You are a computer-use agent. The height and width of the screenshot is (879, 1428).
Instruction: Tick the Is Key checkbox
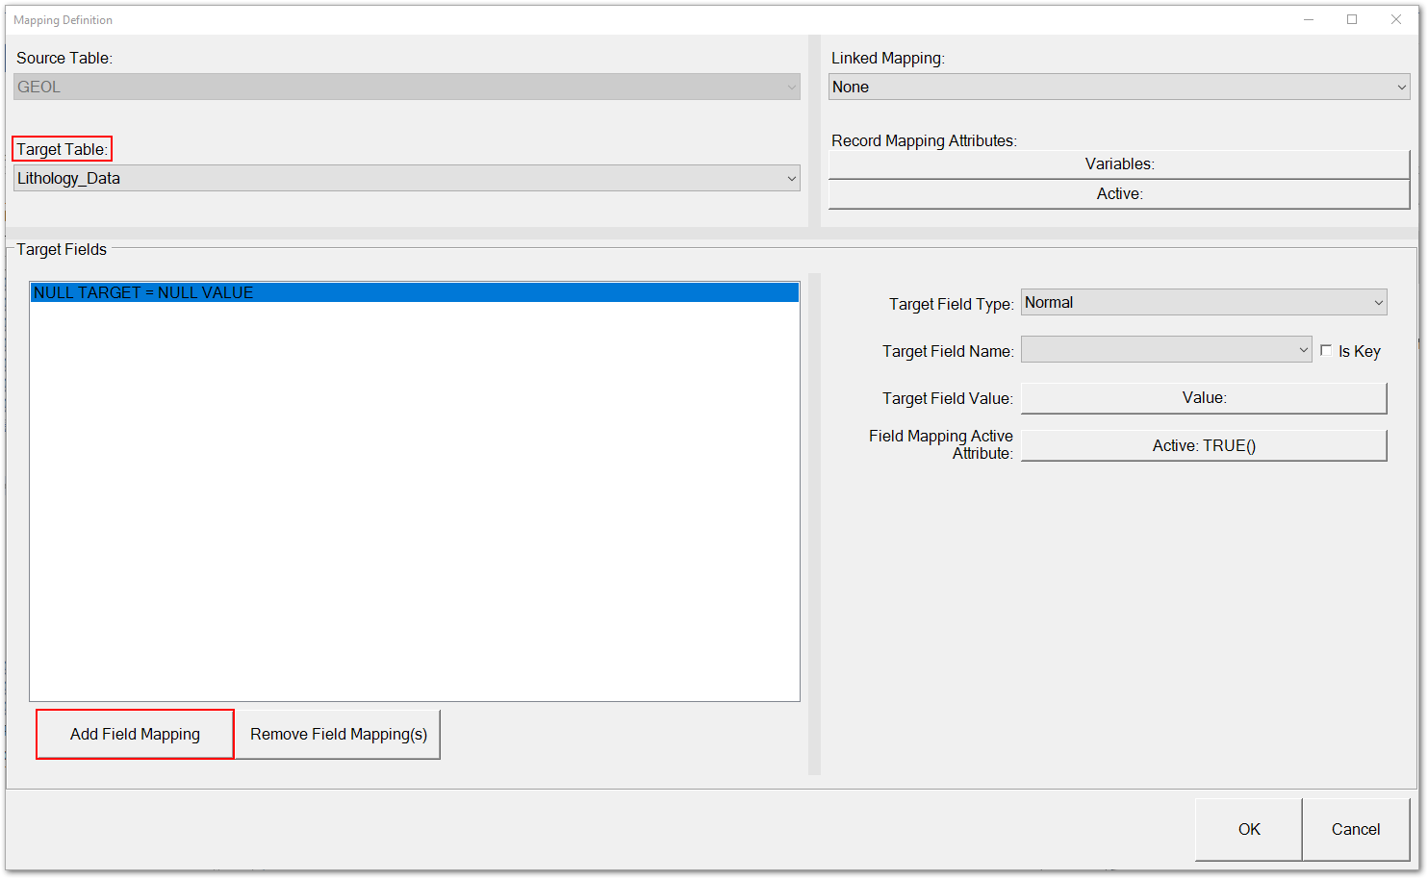1326,351
